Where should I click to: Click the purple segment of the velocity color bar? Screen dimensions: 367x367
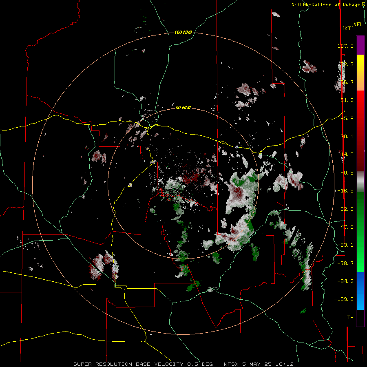(x=360, y=45)
